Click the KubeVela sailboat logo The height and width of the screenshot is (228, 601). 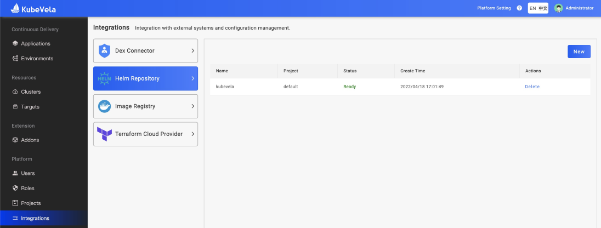pyautogui.click(x=15, y=8)
